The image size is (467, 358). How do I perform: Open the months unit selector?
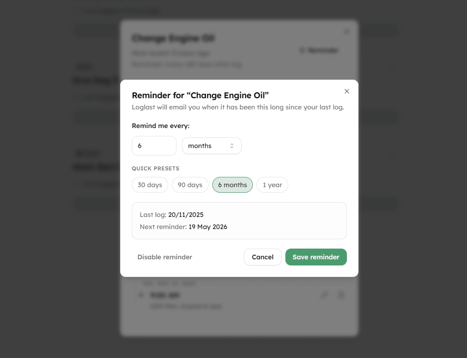coord(212,146)
